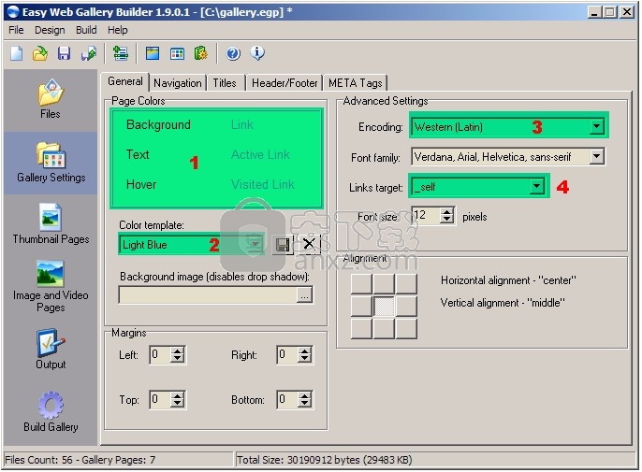
Task: Click the Top margin value field
Action: 160,400
